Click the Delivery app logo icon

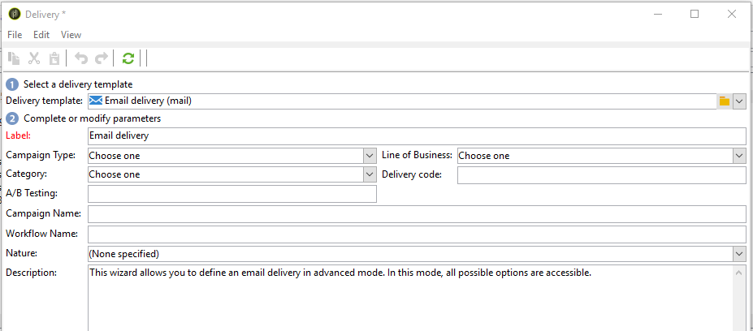(x=15, y=14)
